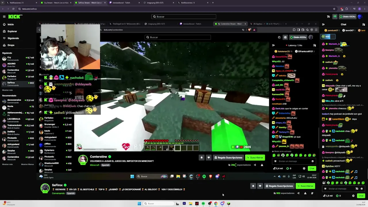Open the Kick hamburger sidebar menu
Image resolution: width=368 pixels, height=207 pixels.
pyautogui.click(x=4, y=17)
